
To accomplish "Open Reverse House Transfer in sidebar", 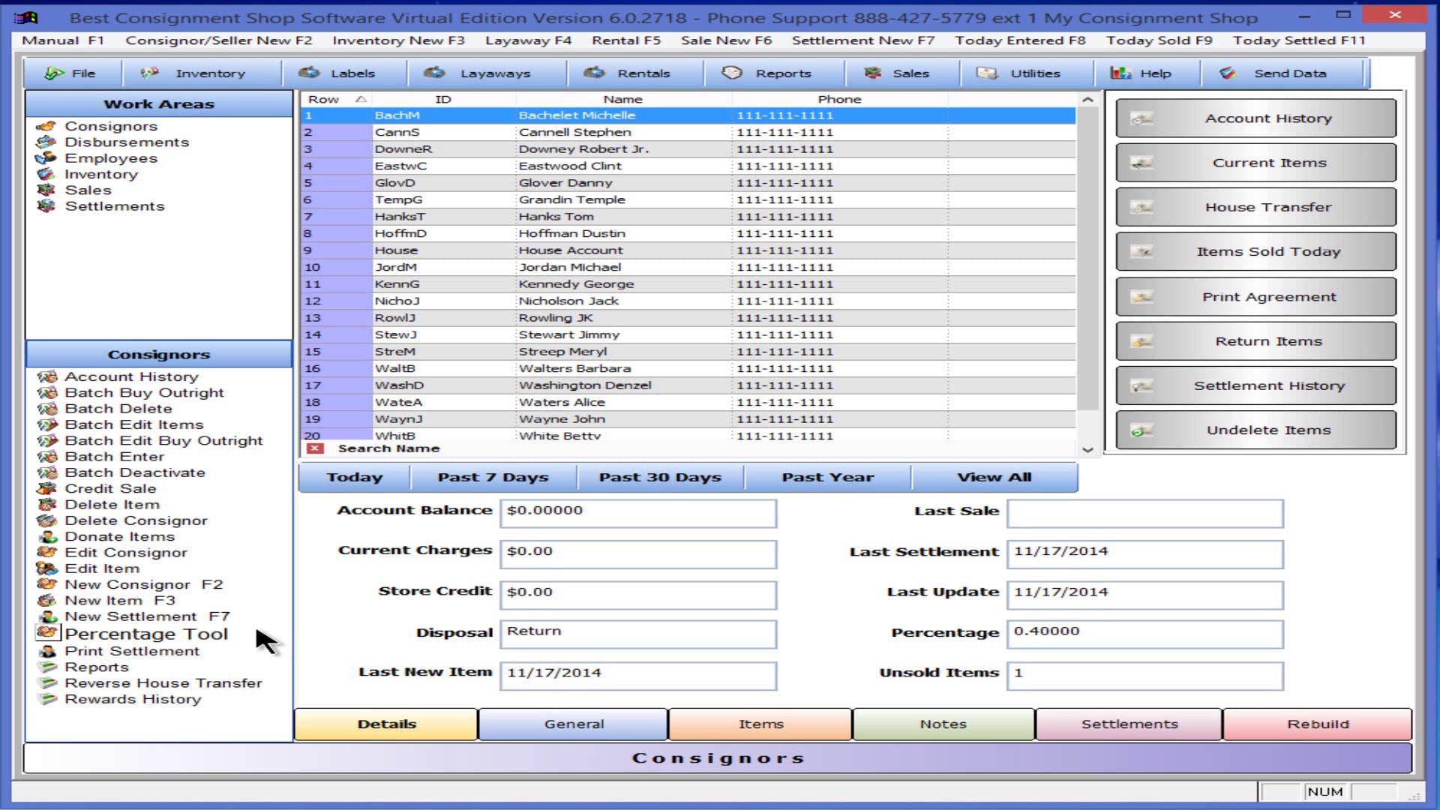I will point(163,683).
